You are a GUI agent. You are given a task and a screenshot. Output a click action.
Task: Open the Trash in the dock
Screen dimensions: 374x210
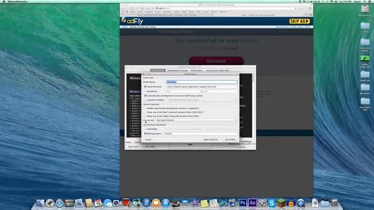[x=334, y=203]
